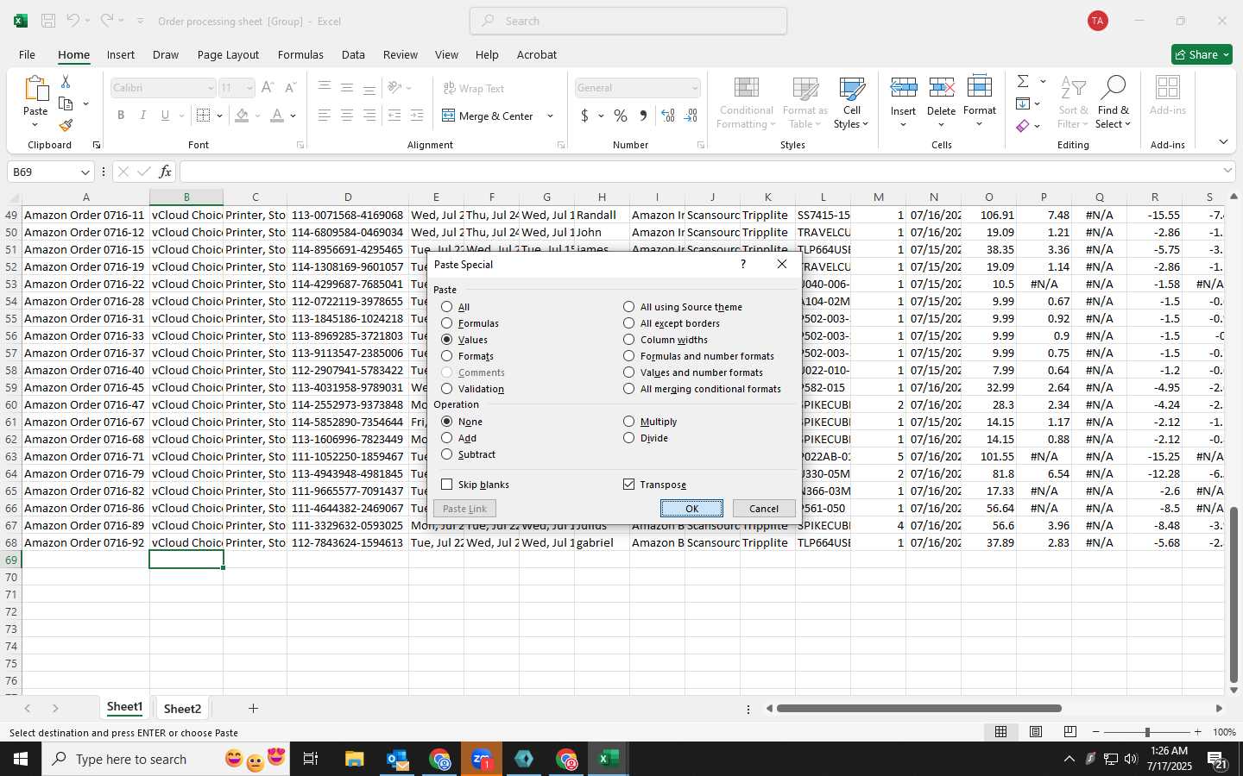1243x776 pixels.
Task: Click the zoom slider handle
Action: click(x=1147, y=732)
